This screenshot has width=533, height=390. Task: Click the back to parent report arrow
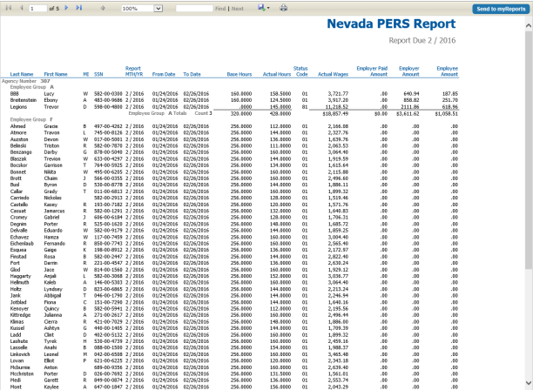(x=104, y=8)
